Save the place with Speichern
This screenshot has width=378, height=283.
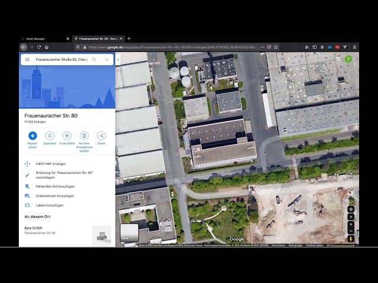tap(50, 138)
